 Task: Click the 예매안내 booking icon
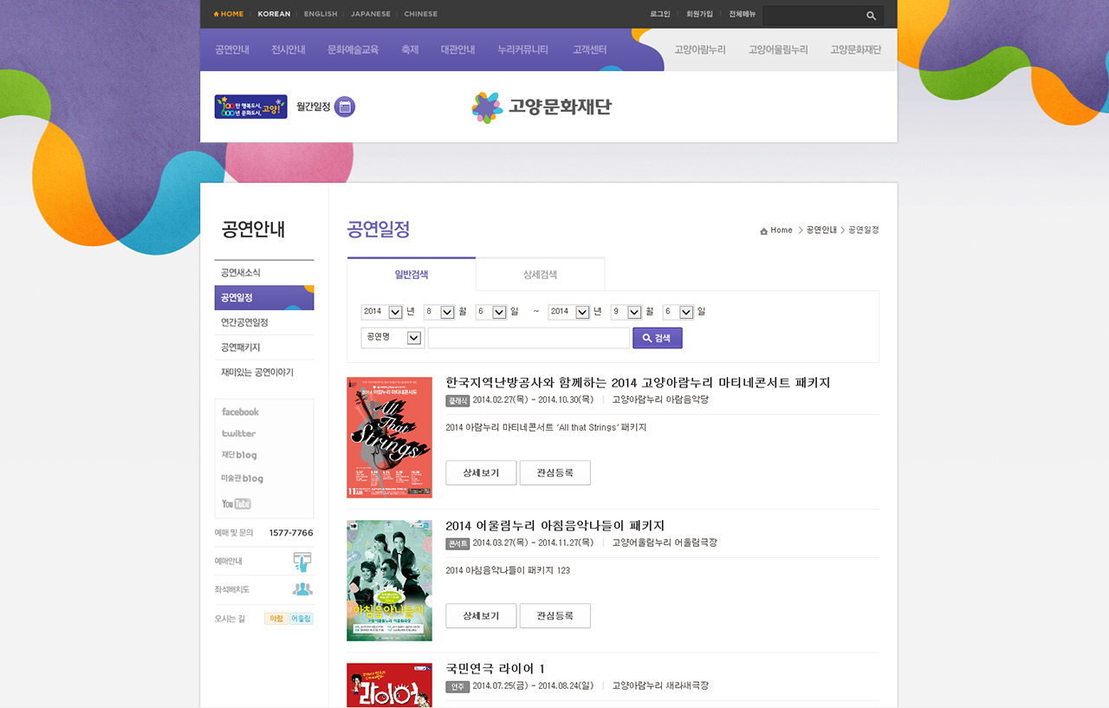pos(302,562)
